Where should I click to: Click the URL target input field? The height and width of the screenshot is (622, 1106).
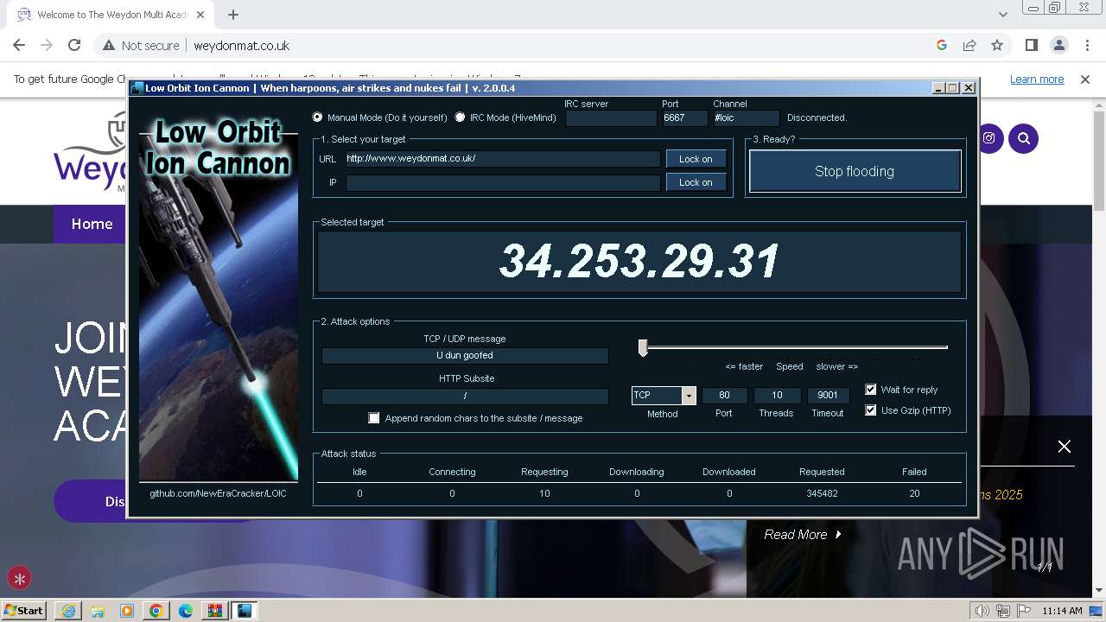503,159
